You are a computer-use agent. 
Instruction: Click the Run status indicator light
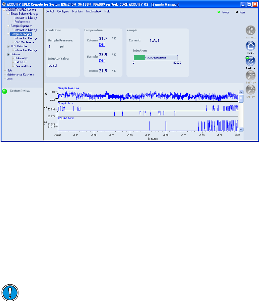point(237,12)
